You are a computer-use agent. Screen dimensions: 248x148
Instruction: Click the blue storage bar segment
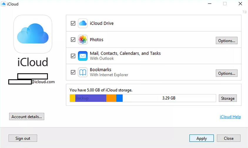click(x=119, y=98)
